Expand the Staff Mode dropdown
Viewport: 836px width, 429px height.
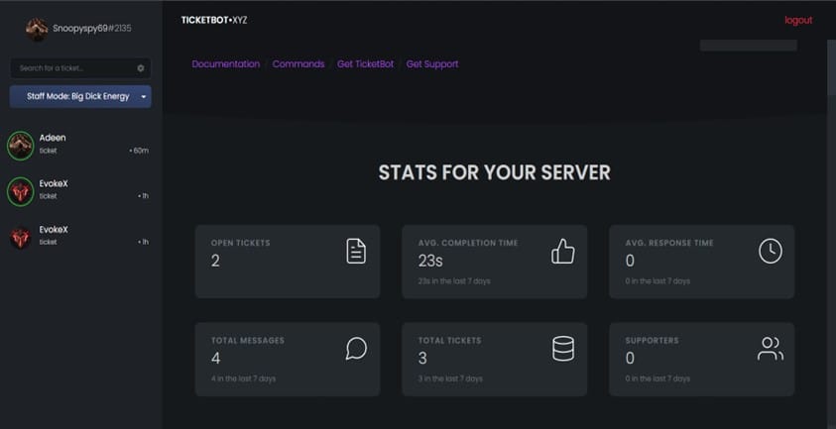tap(80, 96)
